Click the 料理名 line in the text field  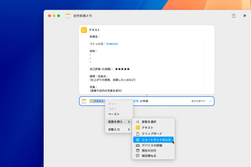tap(95, 37)
